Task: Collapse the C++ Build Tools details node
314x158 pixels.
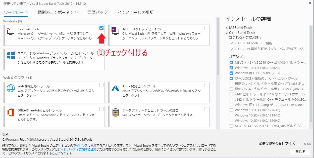Action: point(227,33)
